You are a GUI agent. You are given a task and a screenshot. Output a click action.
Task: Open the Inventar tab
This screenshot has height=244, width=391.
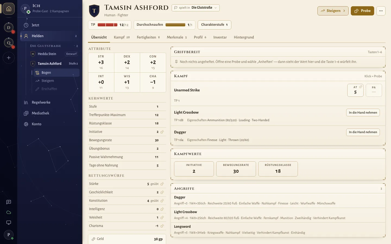tap(220, 37)
